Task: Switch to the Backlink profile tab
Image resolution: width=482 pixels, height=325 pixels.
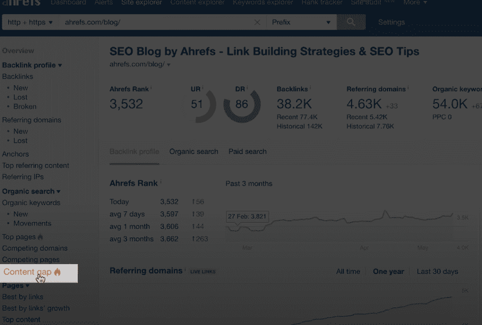Action: point(135,151)
